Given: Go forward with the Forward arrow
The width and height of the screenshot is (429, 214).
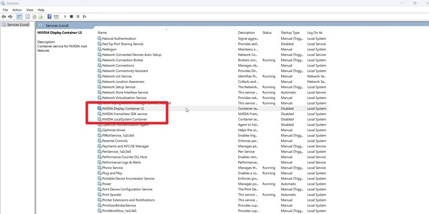Looking at the screenshot, I should click(x=10, y=17).
